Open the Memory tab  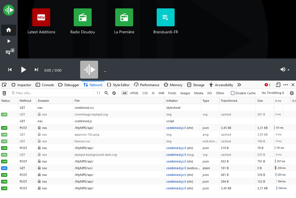[173, 85]
